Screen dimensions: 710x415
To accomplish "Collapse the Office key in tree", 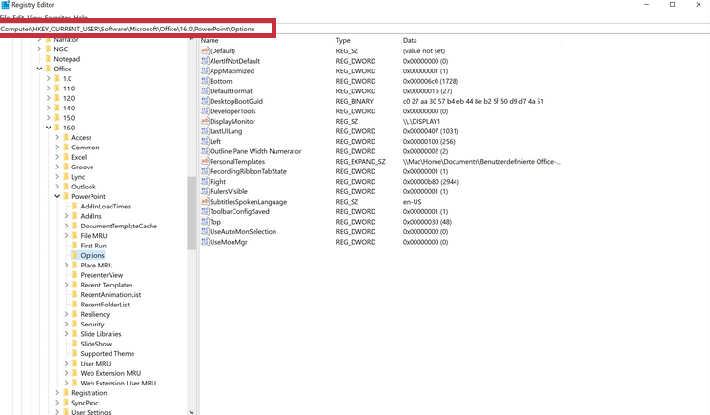I will click(39, 69).
